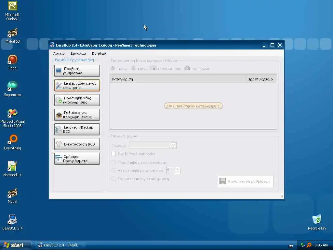Viewport: 333px width, 250px height.
Task: Click the Πάνω (move up) arrow icon
Action: (113, 68)
